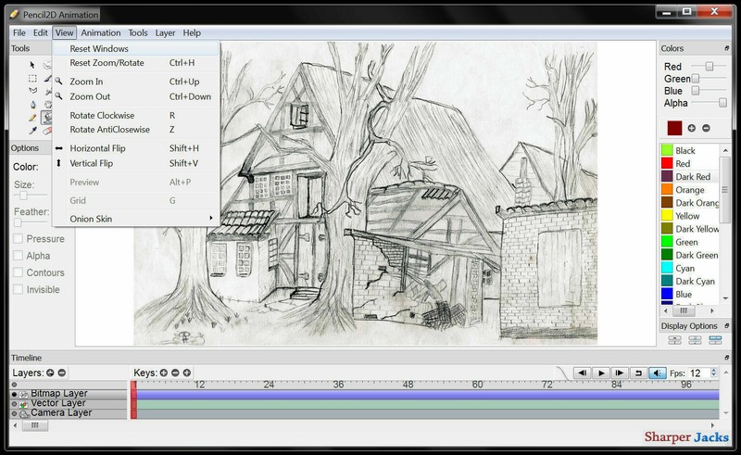Add a keyframe with first Keys plus icon
The height and width of the screenshot is (455, 741).
pos(164,373)
